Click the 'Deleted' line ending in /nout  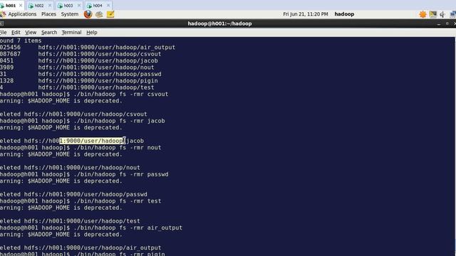(x=70, y=168)
